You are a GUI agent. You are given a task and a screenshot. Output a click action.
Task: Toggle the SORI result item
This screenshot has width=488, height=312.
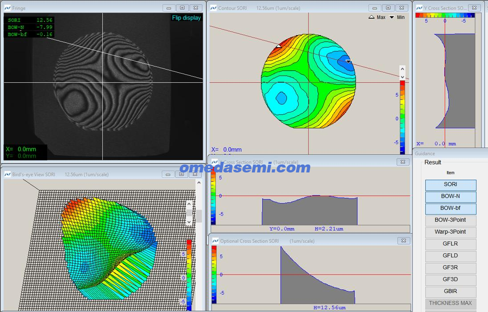click(450, 184)
